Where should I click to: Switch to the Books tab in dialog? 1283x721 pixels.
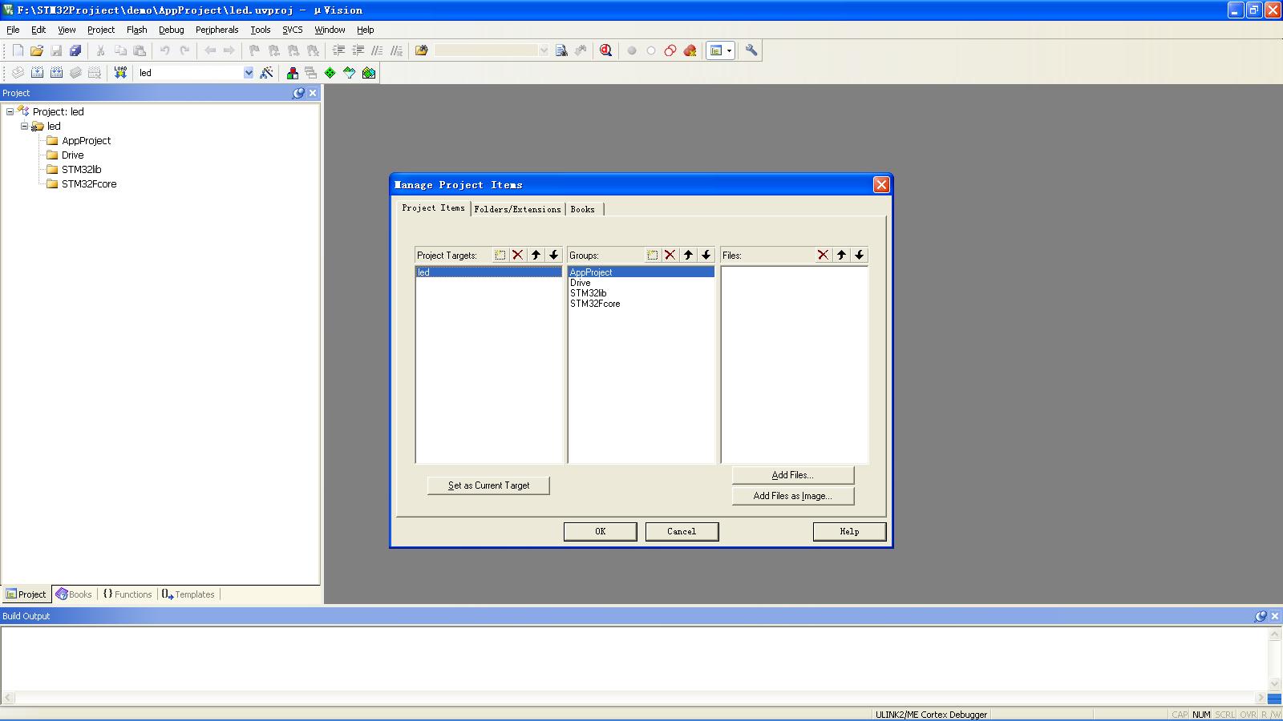tap(583, 209)
